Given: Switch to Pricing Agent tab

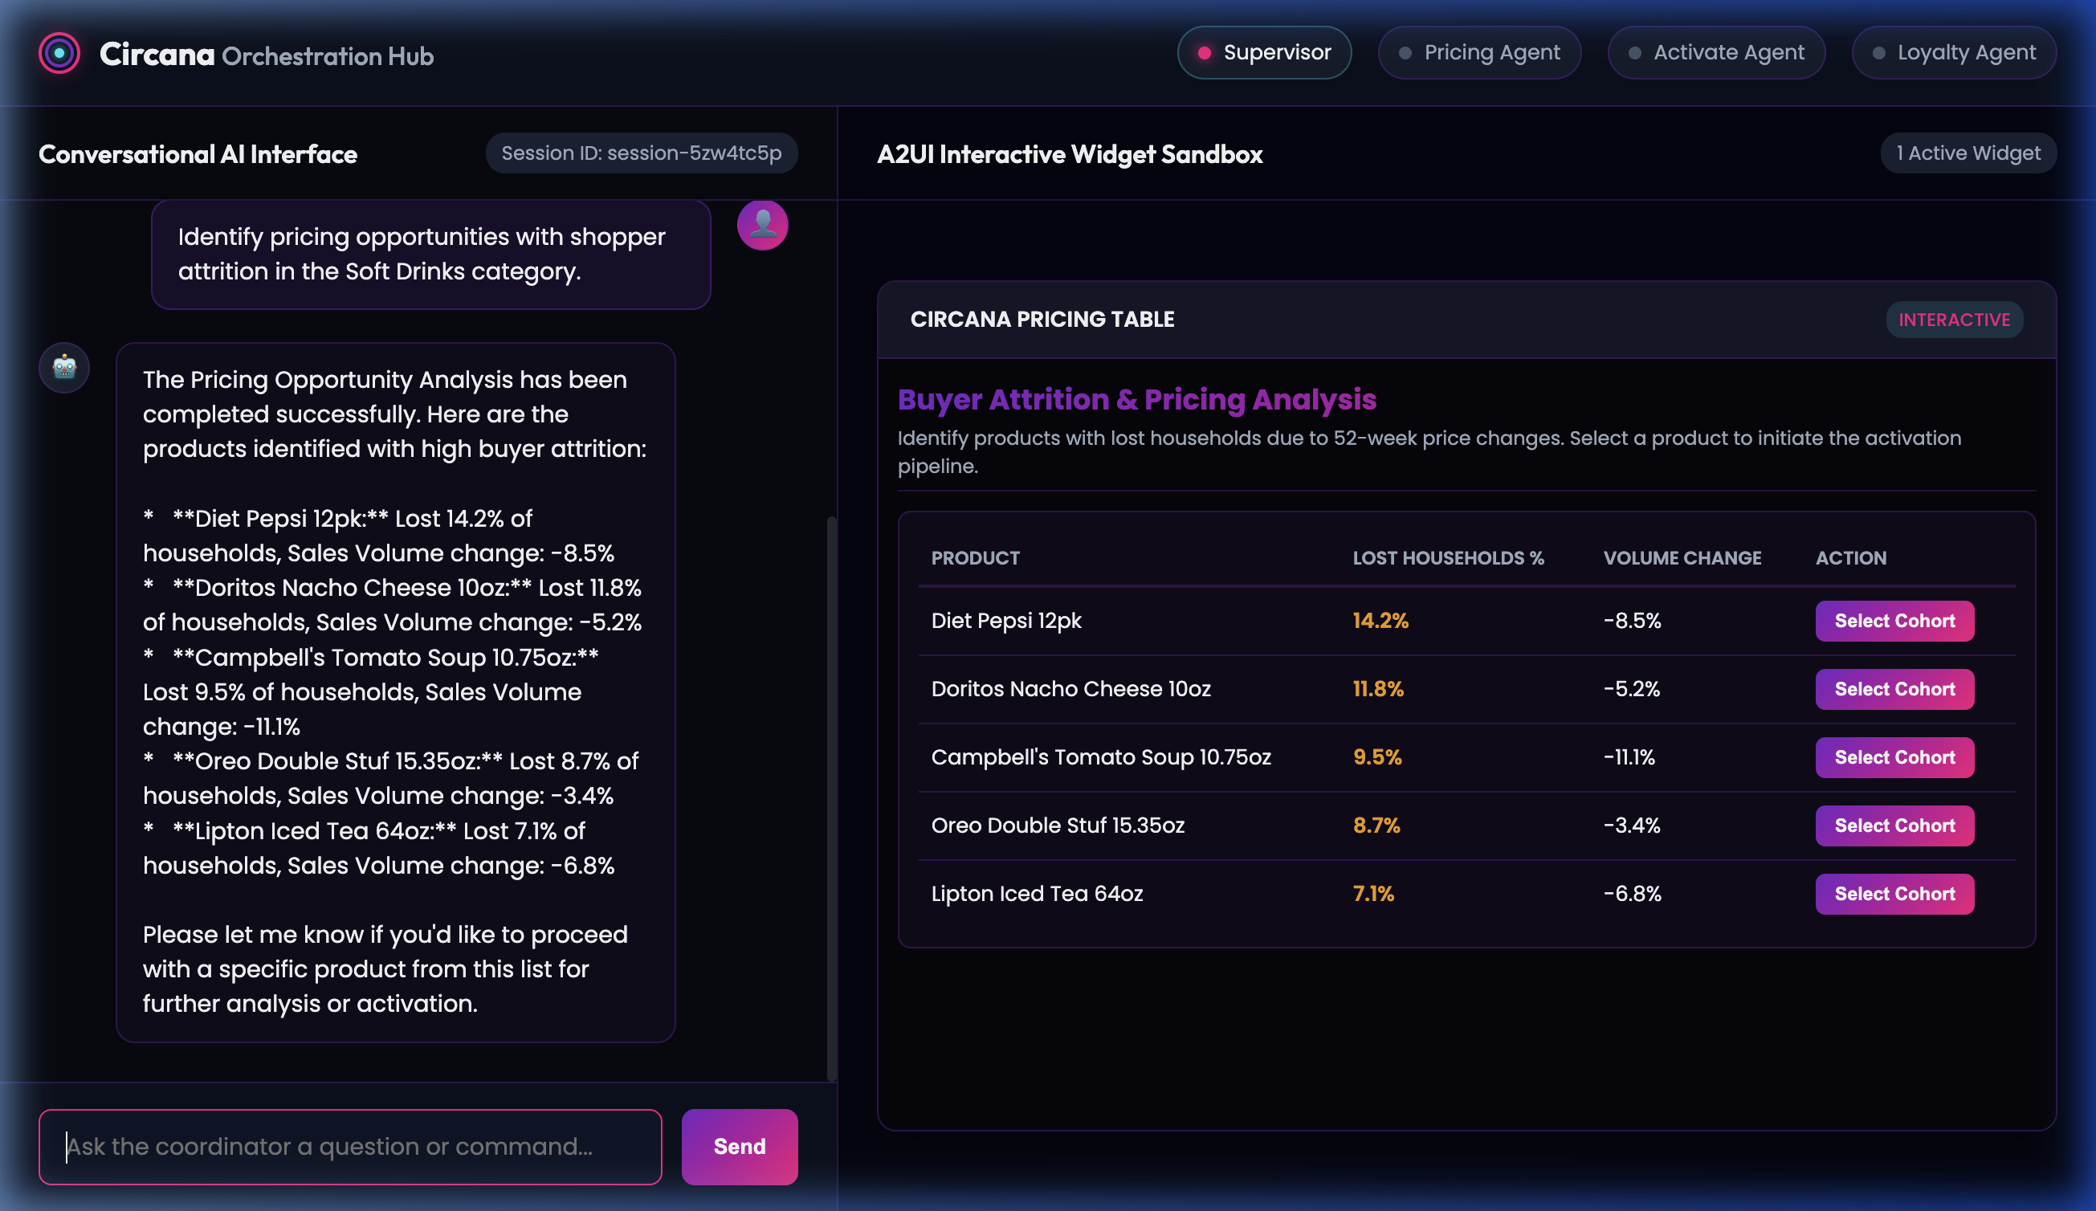Looking at the screenshot, I should pyautogui.click(x=1479, y=52).
